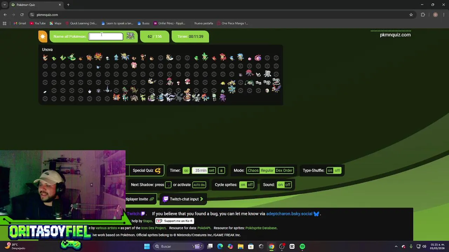The height and width of the screenshot is (252, 449).
Task: Click the Timer 00:11:39 display
Action: click(x=190, y=36)
